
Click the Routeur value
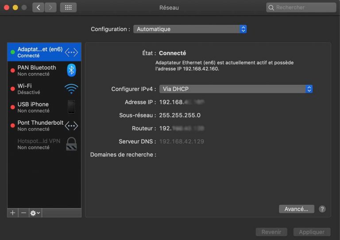pyautogui.click(x=182, y=128)
